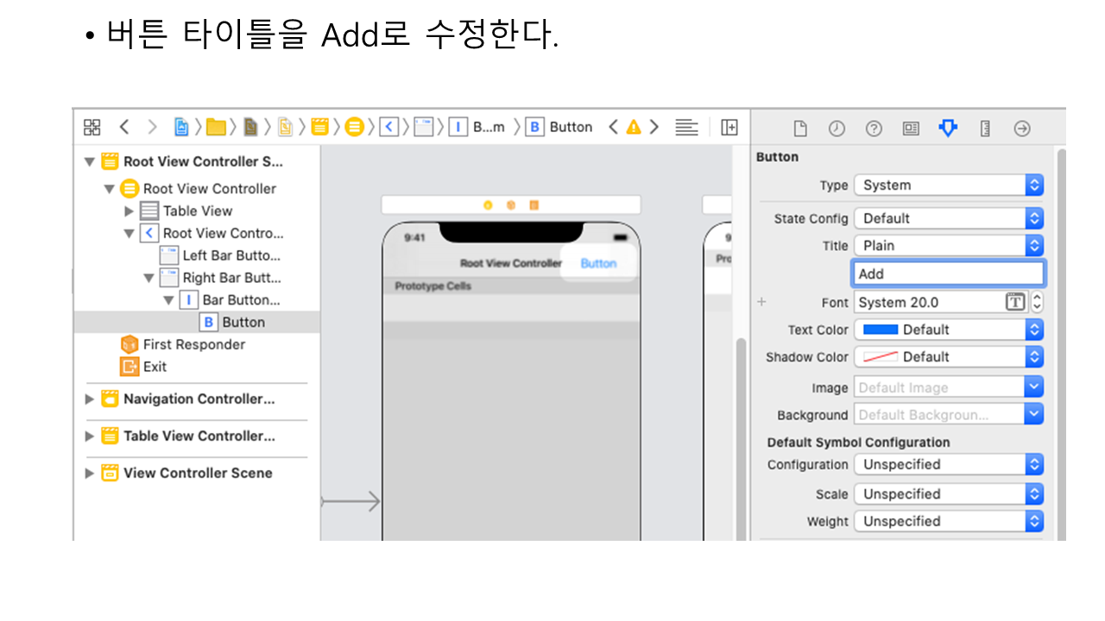This screenshot has width=1105, height=621.
Task: Select Exit in the document outline
Action: pos(155,367)
